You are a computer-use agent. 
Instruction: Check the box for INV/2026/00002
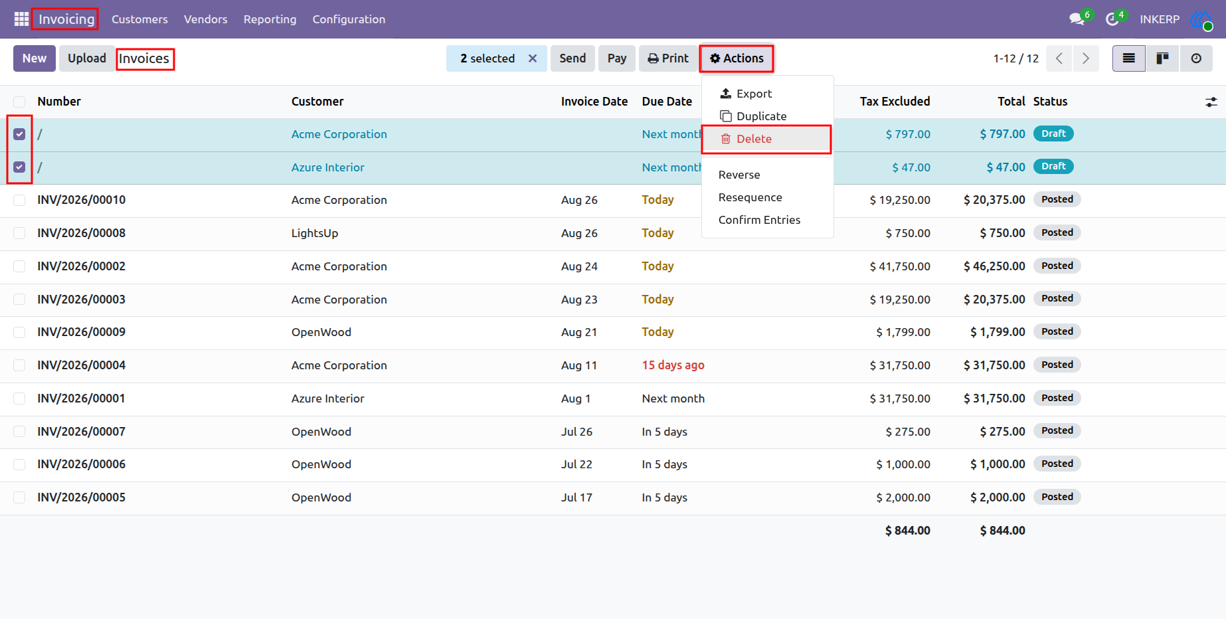point(19,266)
